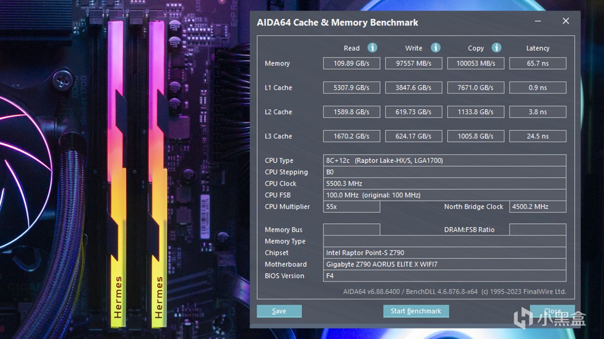The width and height of the screenshot is (604, 339).
Task: Click the L3 Cache Latency value "24.5 ns"
Action: pyautogui.click(x=538, y=136)
